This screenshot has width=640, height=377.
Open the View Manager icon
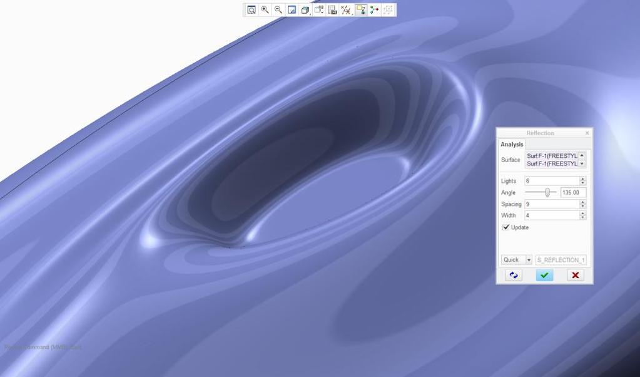click(x=332, y=10)
